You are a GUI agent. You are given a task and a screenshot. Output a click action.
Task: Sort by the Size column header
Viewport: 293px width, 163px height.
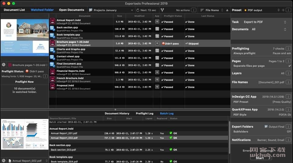(119, 16)
